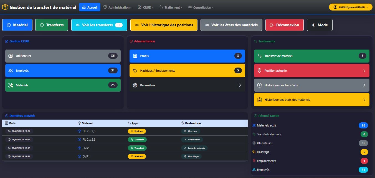Click the chevron arrow on Paramètres row
Viewport: 375px width, 178px height.
click(240, 85)
